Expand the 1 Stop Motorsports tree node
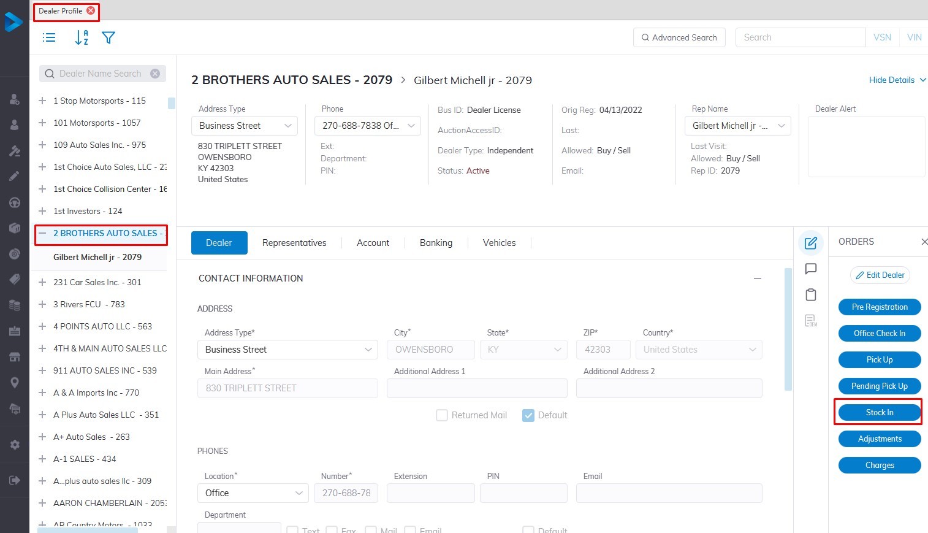The image size is (928, 533). [x=42, y=101]
